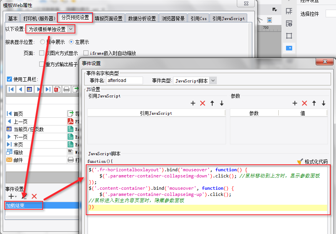The width and height of the screenshot is (336, 234).
Task: Open 事件类型 JavaScript脚本 dropdown
Action: tap(195, 81)
